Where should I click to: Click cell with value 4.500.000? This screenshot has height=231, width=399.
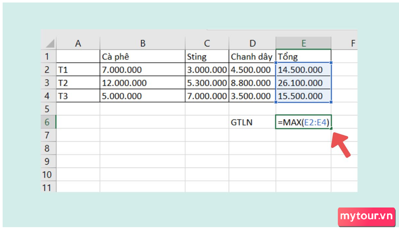click(252, 70)
